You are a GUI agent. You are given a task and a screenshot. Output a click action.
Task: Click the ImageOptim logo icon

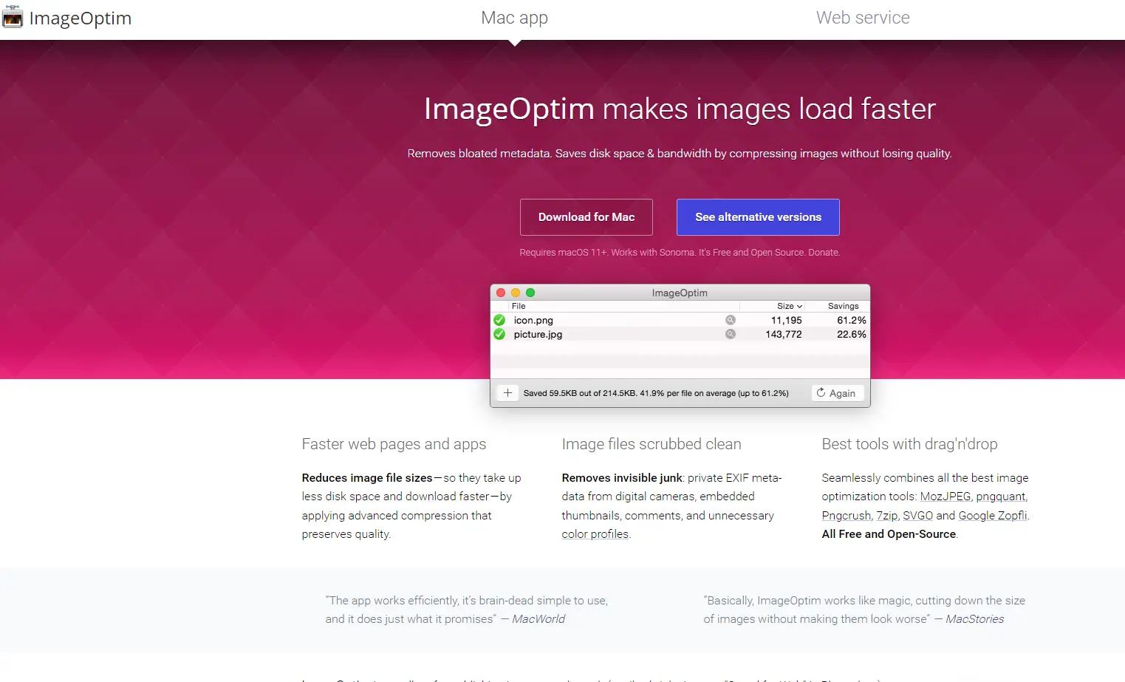click(12, 17)
